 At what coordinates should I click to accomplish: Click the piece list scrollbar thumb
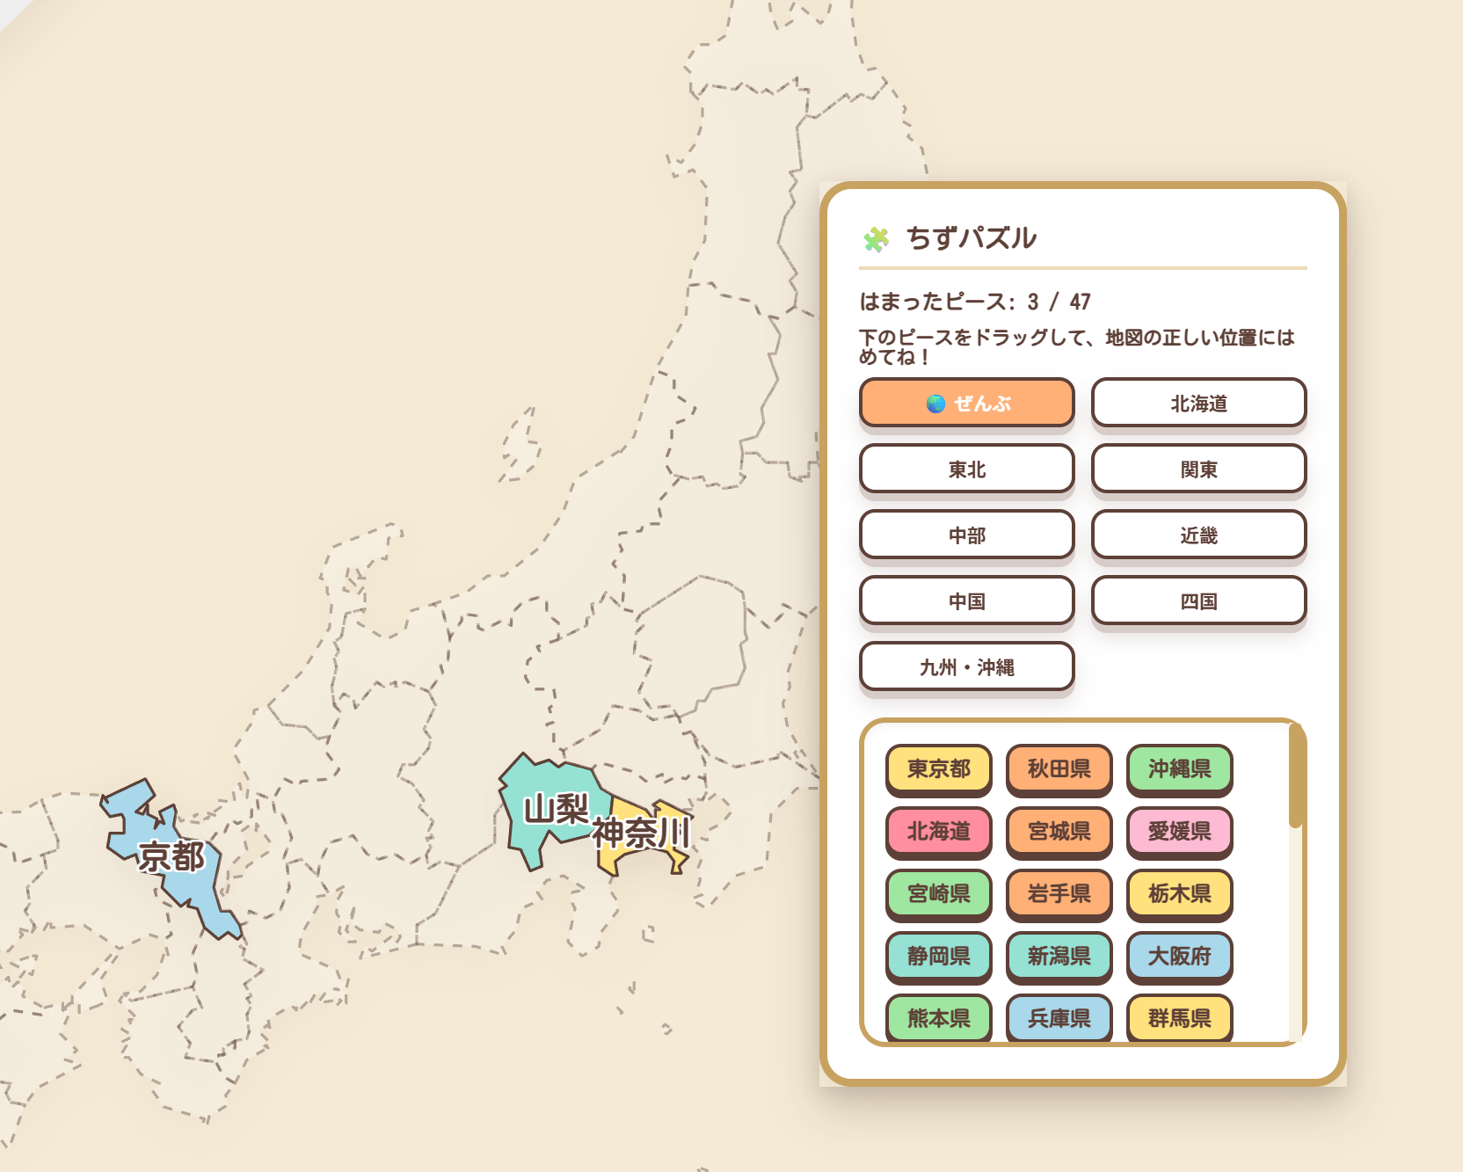coord(1295,775)
